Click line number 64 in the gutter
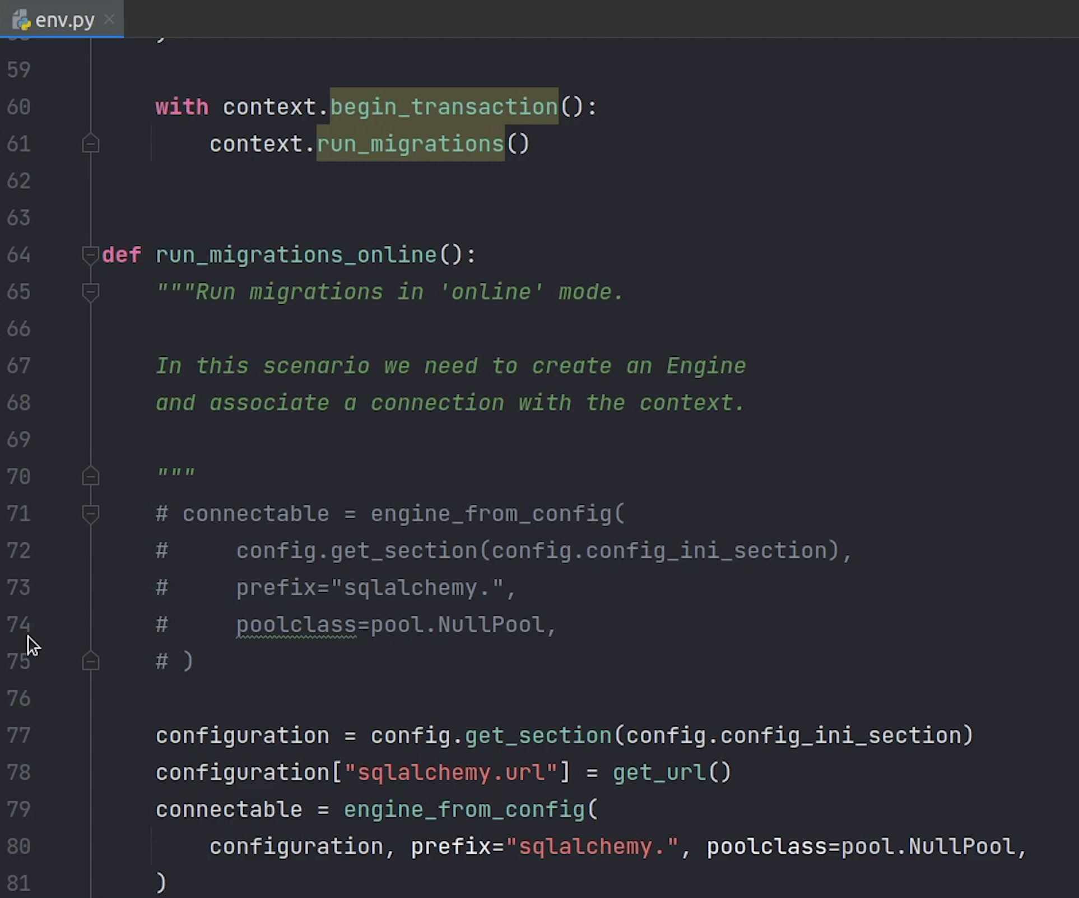The height and width of the screenshot is (898, 1079). tap(19, 255)
